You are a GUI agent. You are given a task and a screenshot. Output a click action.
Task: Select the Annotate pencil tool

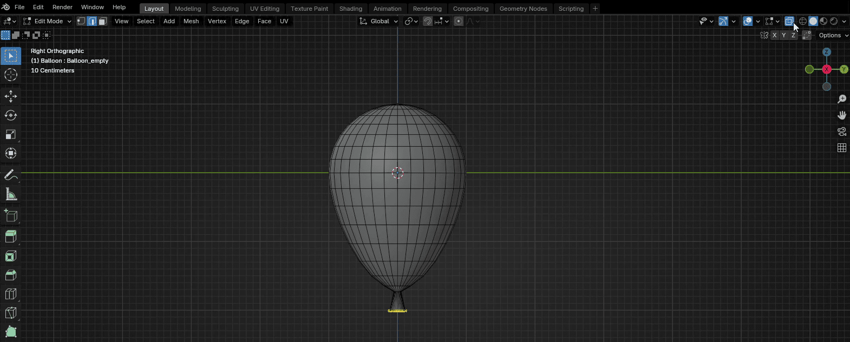[11, 175]
